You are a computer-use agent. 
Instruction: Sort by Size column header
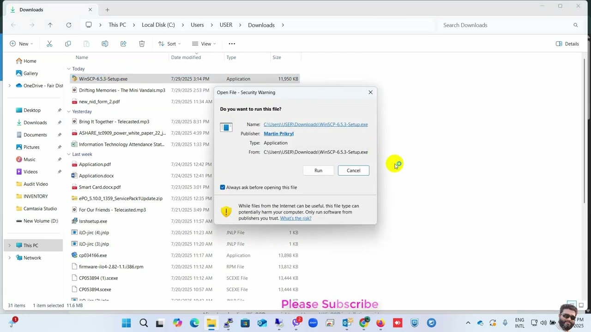point(277,58)
